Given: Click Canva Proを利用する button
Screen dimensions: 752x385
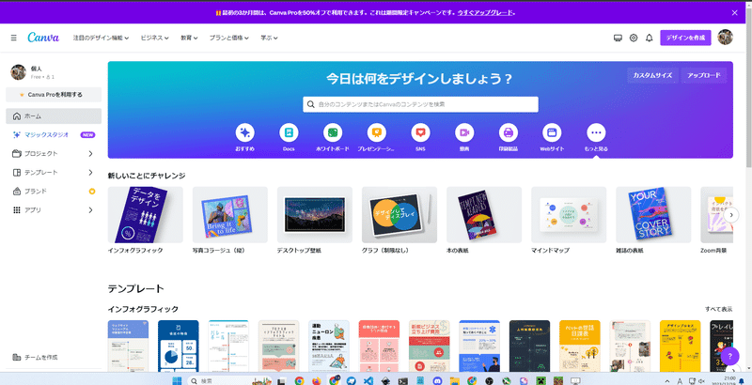Looking at the screenshot, I should click(x=54, y=95).
